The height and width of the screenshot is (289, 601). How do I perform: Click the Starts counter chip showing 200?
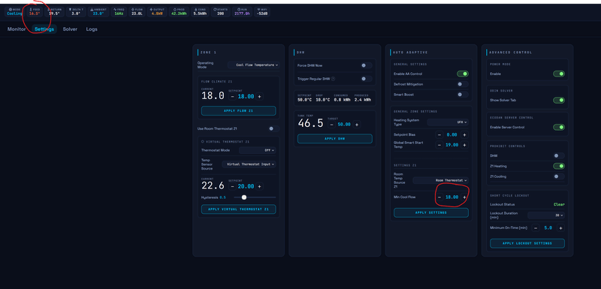[x=220, y=11]
